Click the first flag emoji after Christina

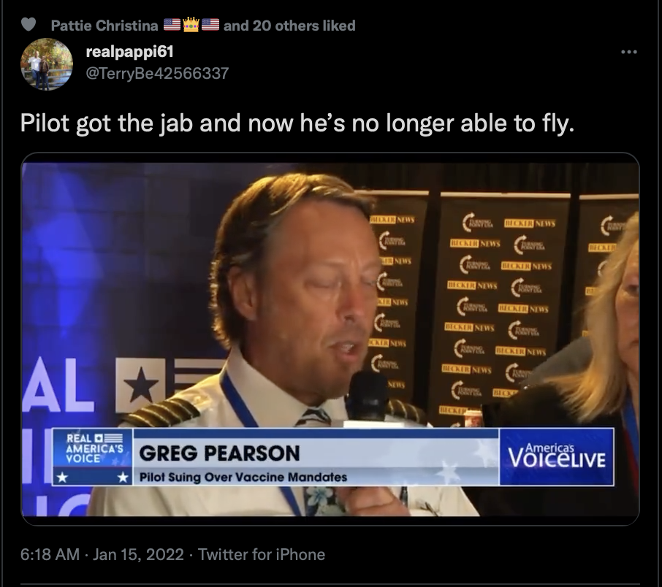point(172,25)
